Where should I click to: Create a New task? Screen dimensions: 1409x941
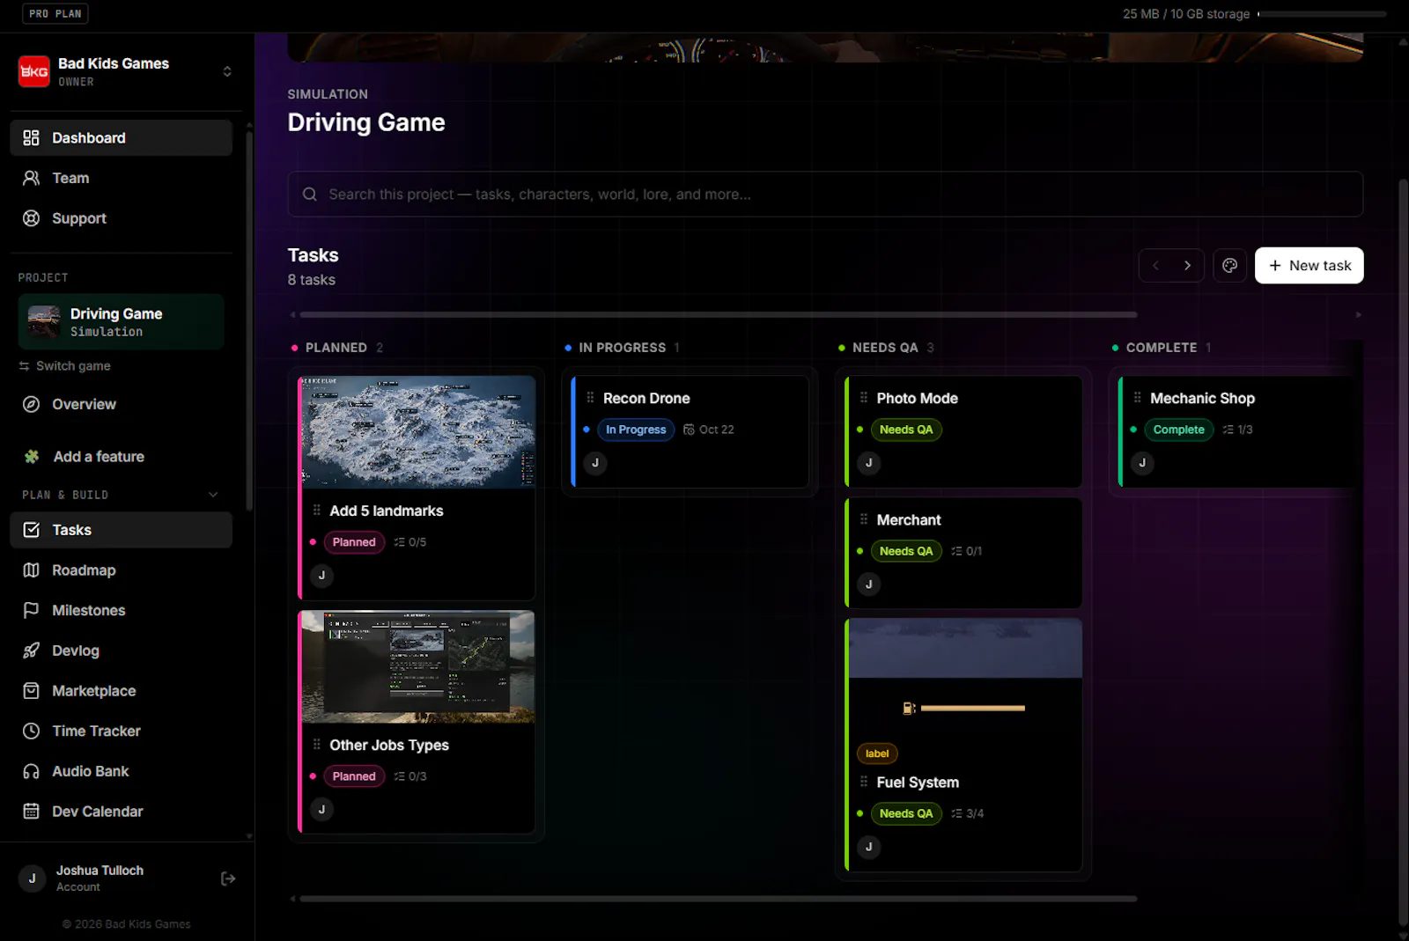[x=1309, y=266]
